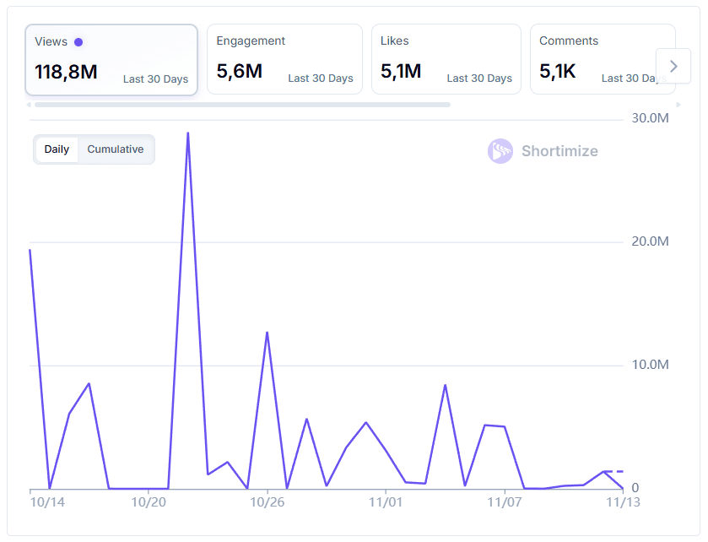
Task: Click the left arrow of the metrics scrollbar
Action: [x=30, y=105]
